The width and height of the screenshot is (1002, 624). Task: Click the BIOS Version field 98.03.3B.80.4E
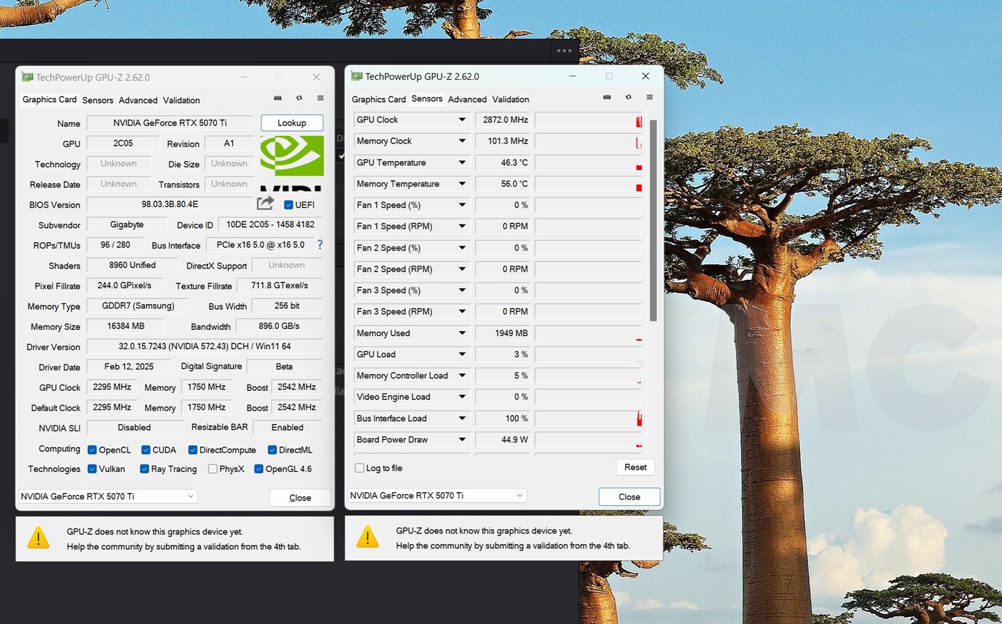170,204
